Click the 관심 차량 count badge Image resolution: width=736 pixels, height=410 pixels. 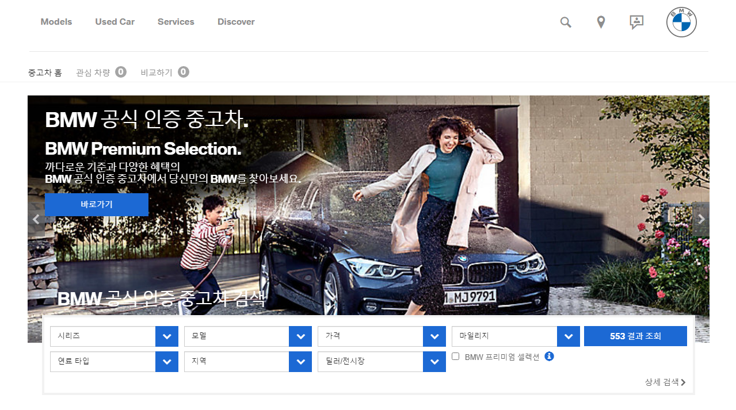pos(121,72)
